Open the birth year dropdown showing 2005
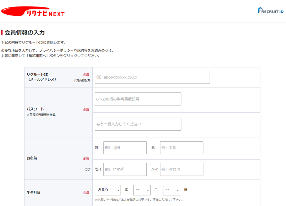The width and height of the screenshot is (286, 206). (107, 190)
